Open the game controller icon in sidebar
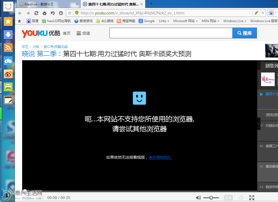 coord(8,61)
